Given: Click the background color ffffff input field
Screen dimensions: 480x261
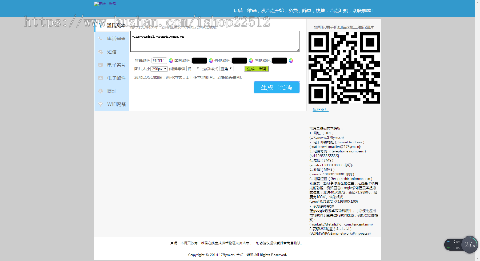Looking at the screenshot, I should pyautogui.click(x=159, y=61).
